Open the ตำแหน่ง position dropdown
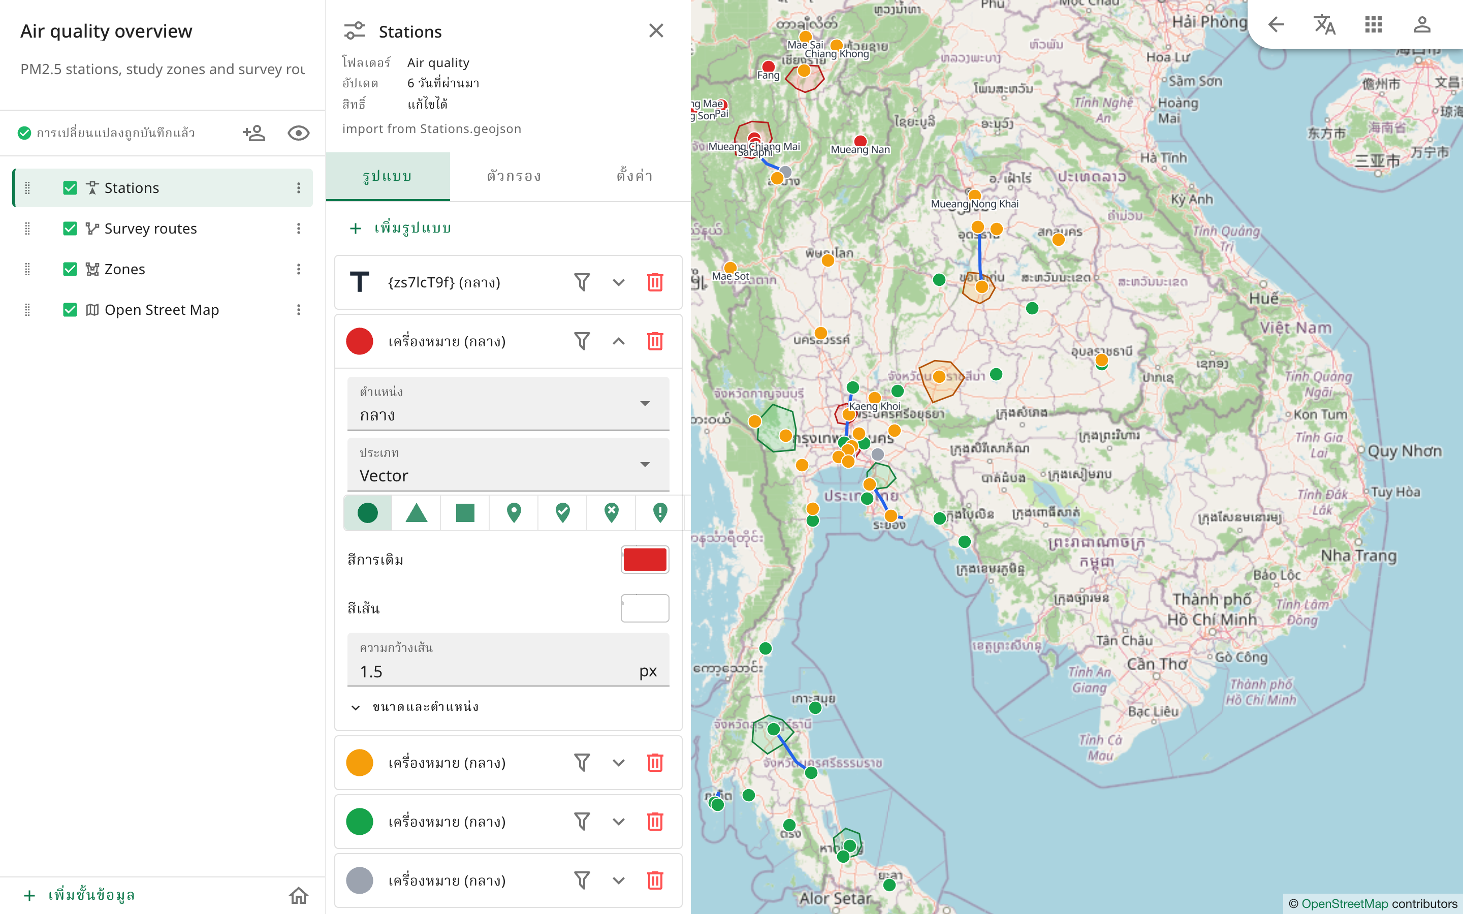This screenshot has height=914, width=1463. pos(508,403)
